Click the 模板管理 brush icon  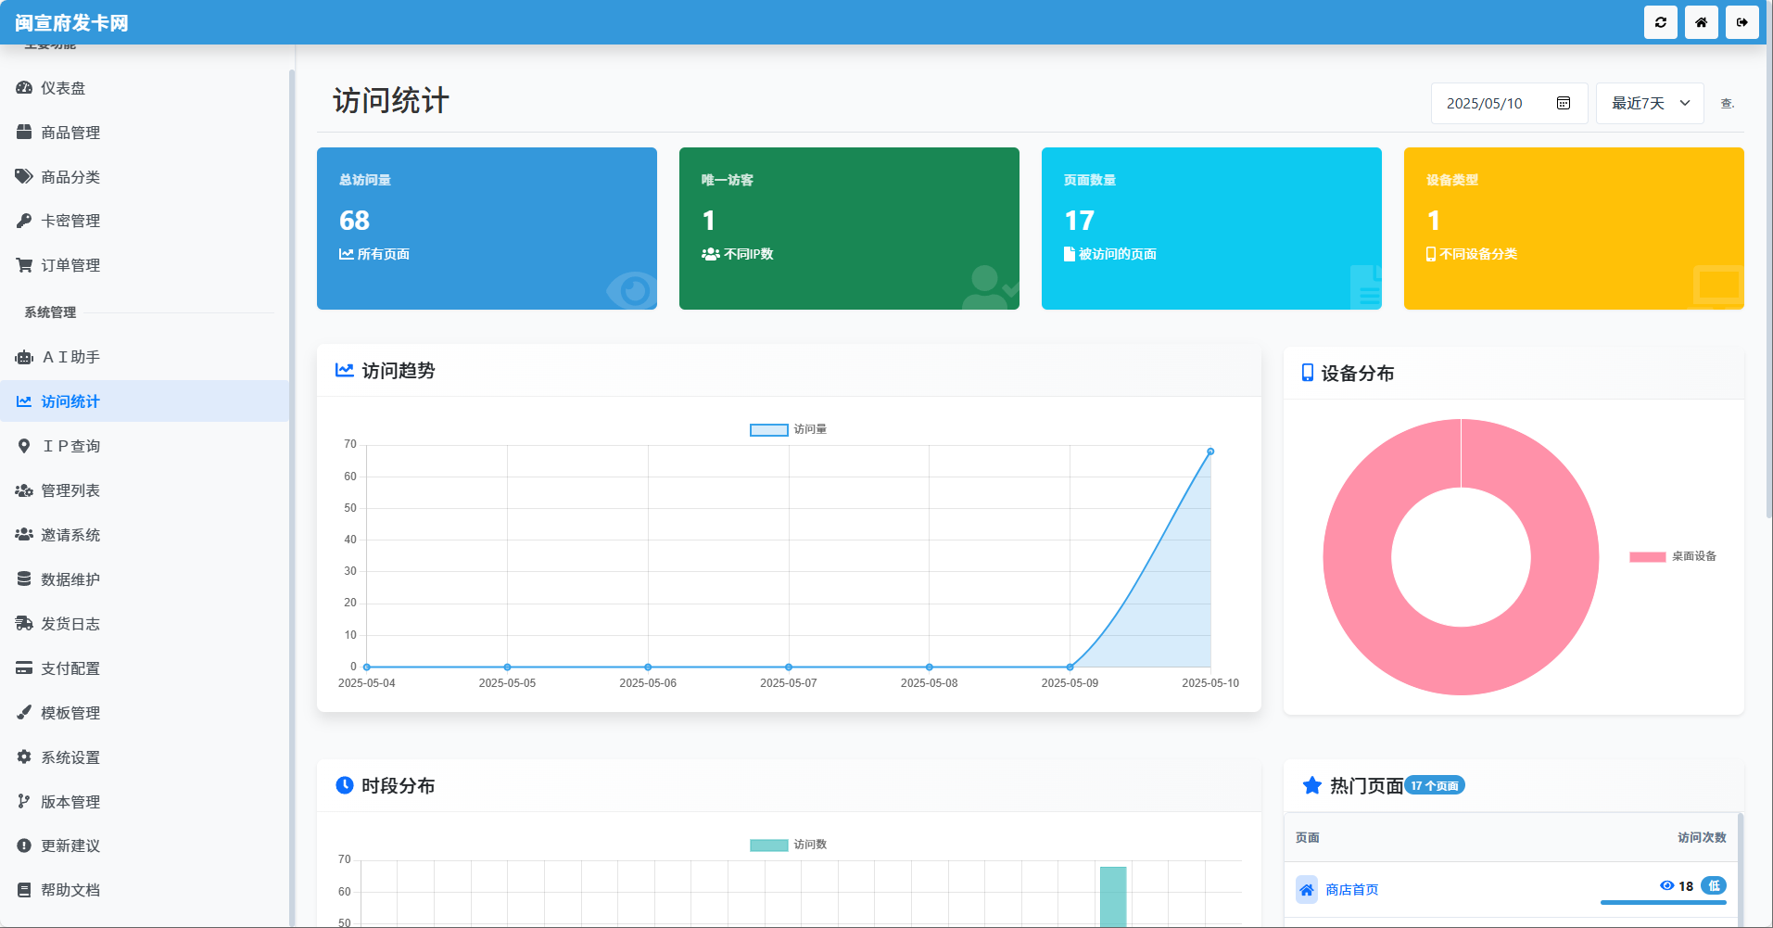(x=24, y=713)
